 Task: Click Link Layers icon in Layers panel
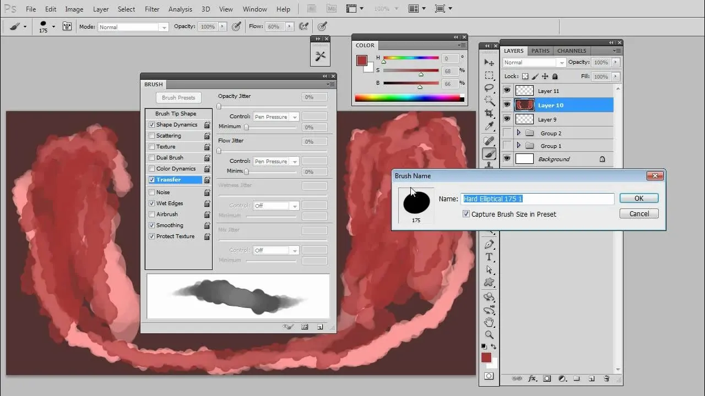[517, 378]
